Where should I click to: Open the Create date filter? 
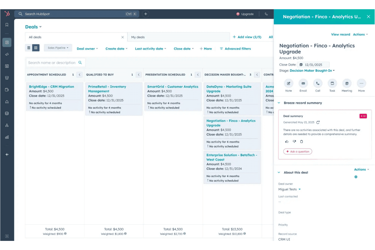click(x=117, y=49)
